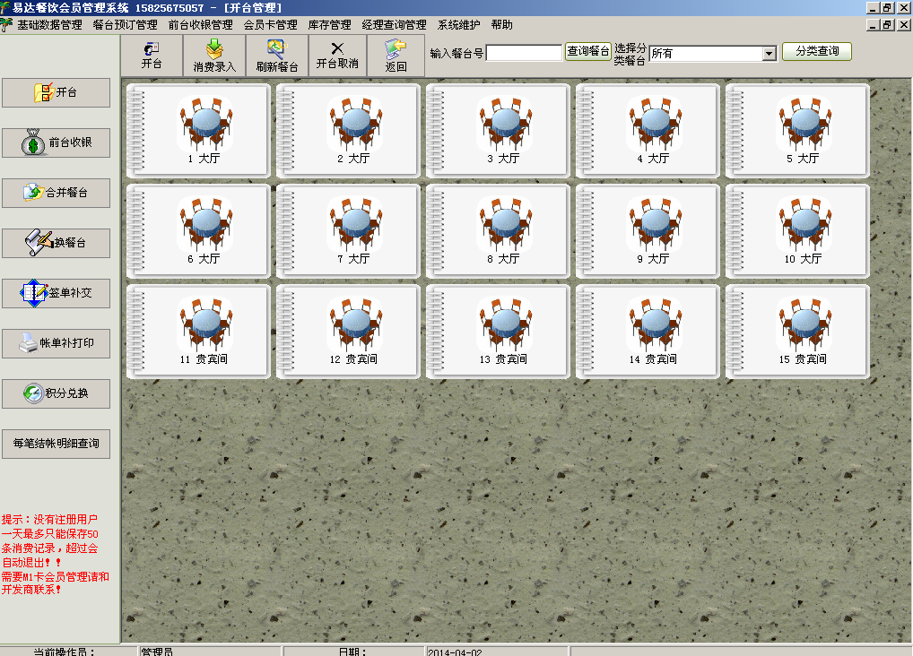Select table 8 大厅 card
913x656 pixels.
click(499, 231)
